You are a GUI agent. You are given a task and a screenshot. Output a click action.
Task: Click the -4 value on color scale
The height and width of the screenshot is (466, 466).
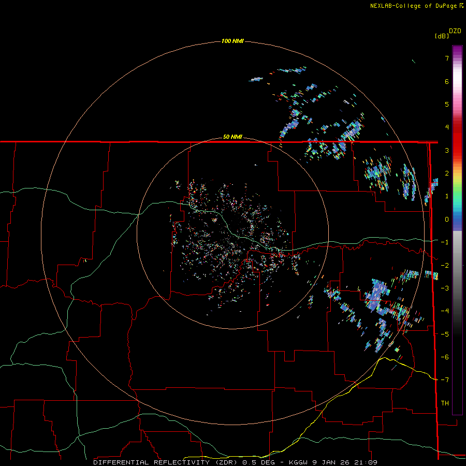coord(445,311)
